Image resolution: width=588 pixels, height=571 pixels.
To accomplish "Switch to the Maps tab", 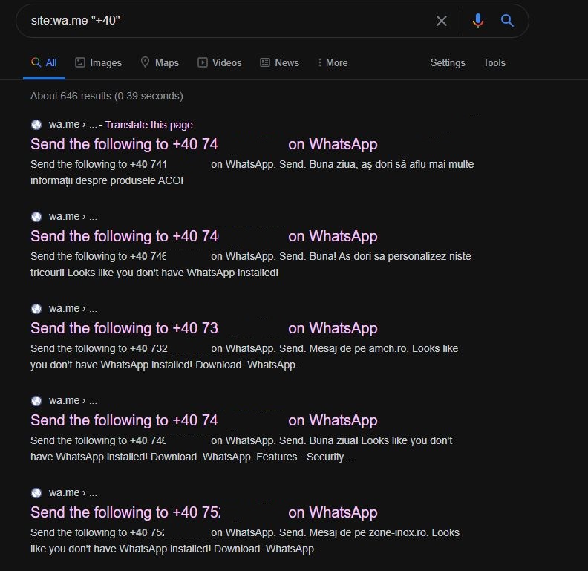I will point(160,62).
